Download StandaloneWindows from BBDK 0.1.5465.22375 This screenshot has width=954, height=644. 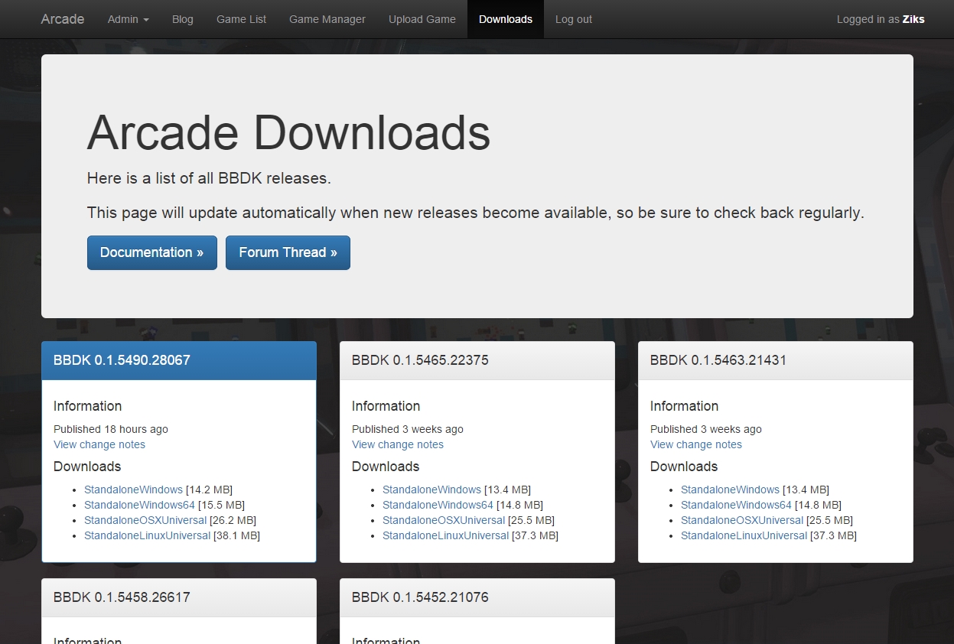tap(432, 490)
